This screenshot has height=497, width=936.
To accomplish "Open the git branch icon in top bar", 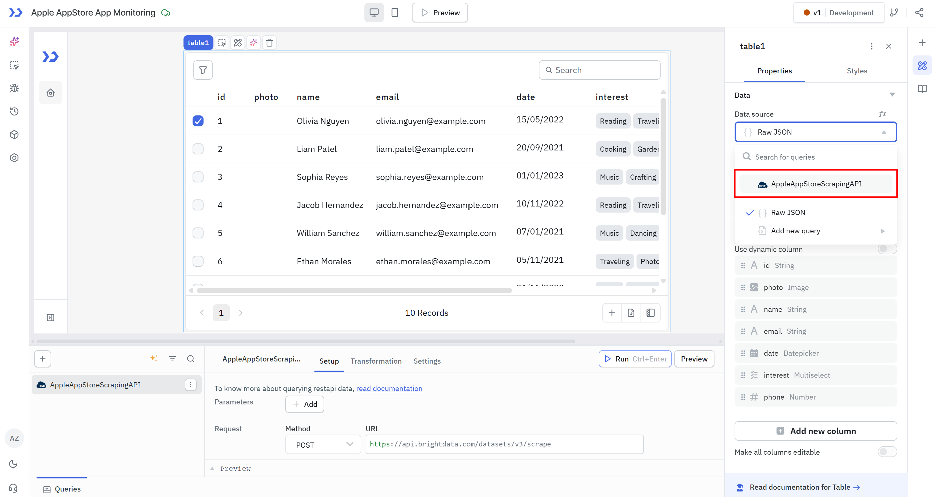I will pyautogui.click(x=894, y=13).
